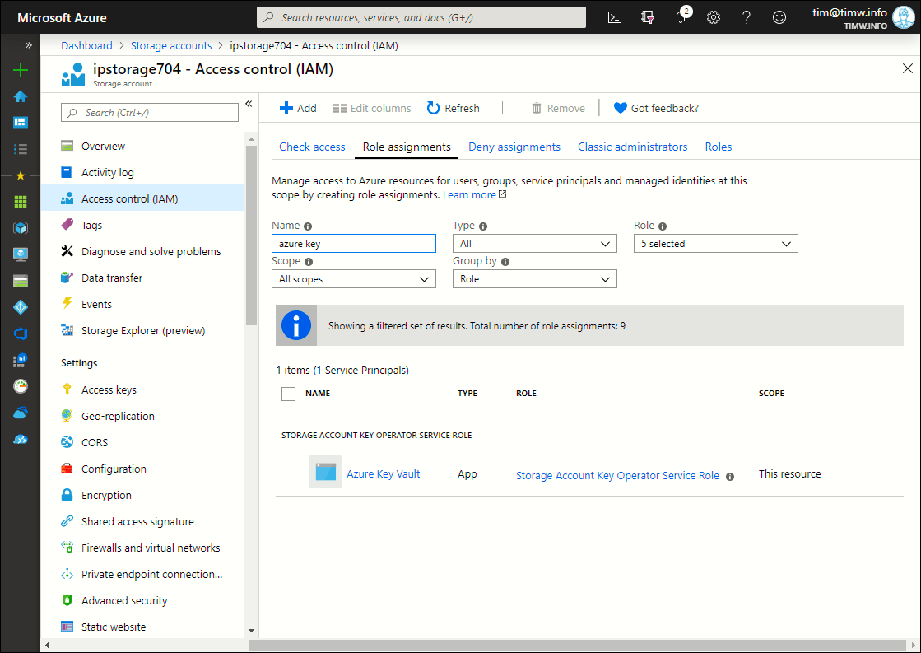Open portal settings gear icon
921x653 pixels.
[714, 17]
